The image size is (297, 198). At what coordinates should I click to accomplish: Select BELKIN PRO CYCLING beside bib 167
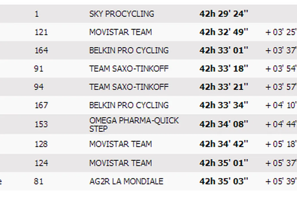[x=129, y=105]
